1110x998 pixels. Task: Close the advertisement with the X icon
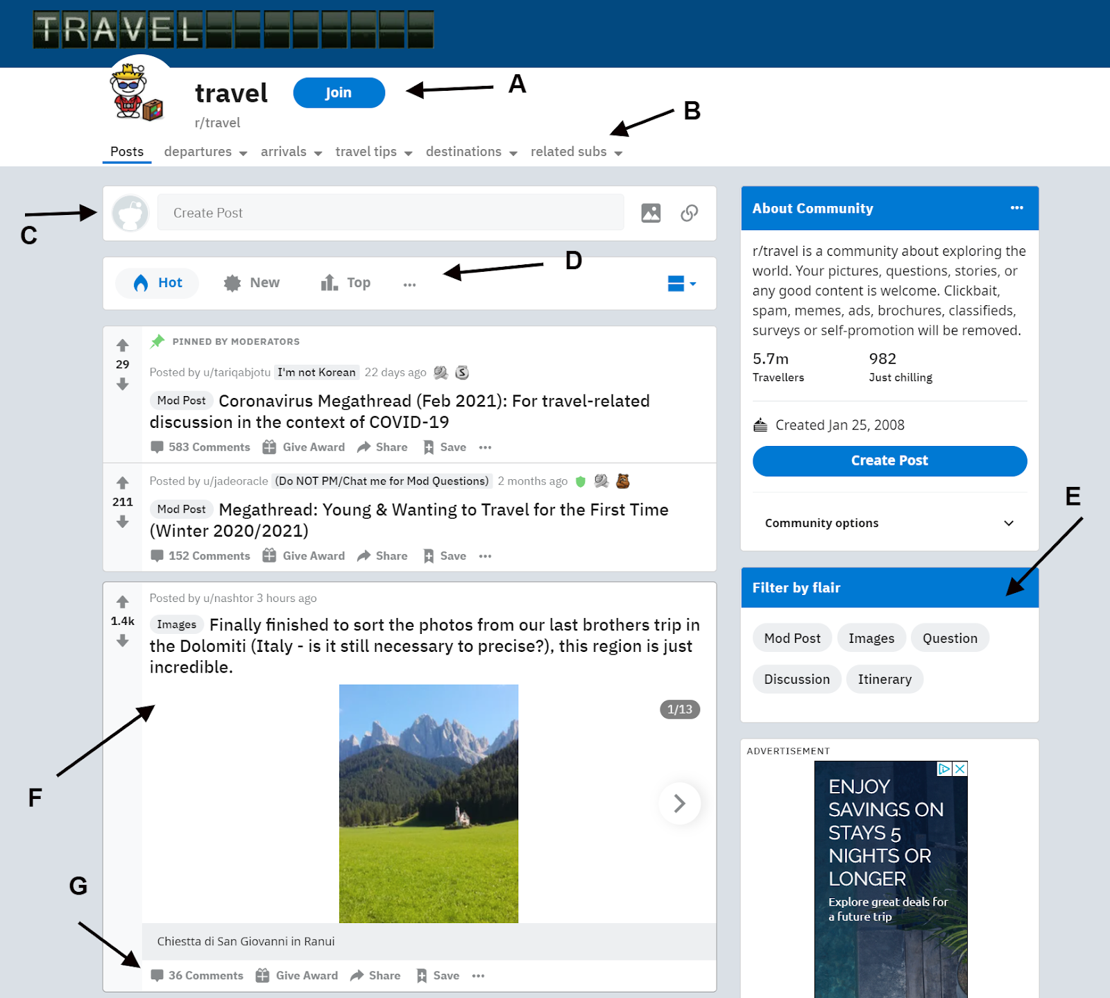click(960, 768)
